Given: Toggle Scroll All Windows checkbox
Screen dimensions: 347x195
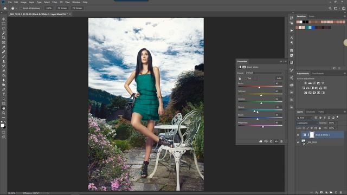Looking at the screenshot, I should point(22,8).
